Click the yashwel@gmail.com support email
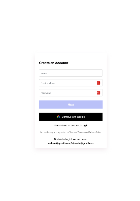Viewport: 140px width, 201px height. (59, 143)
